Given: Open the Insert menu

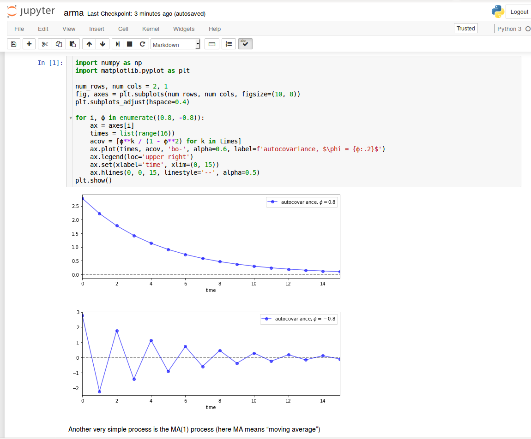Looking at the screenshot, I should (x=97, y=29).
